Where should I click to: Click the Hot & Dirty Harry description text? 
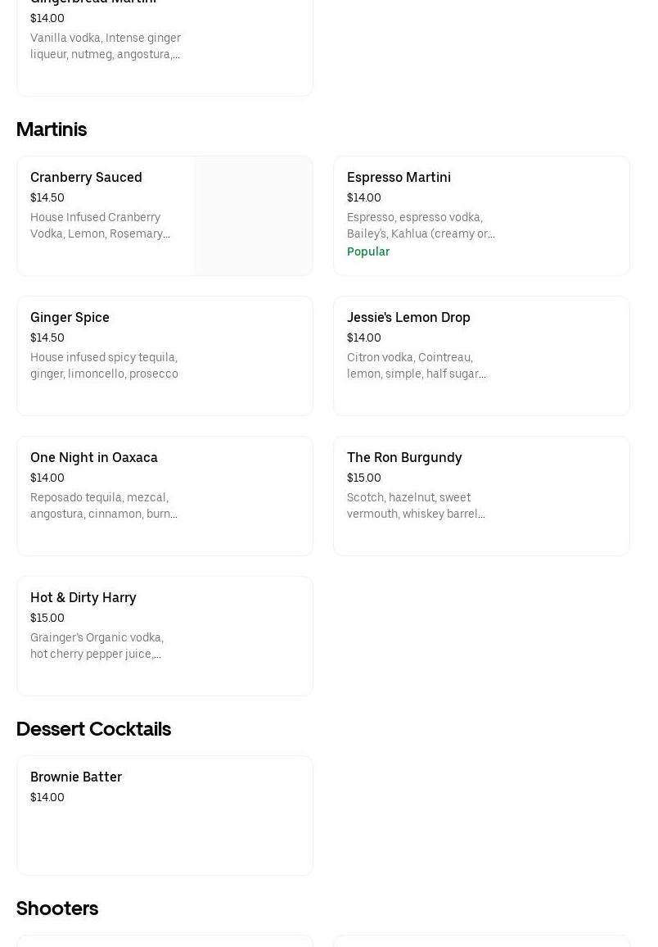(97, 646)
